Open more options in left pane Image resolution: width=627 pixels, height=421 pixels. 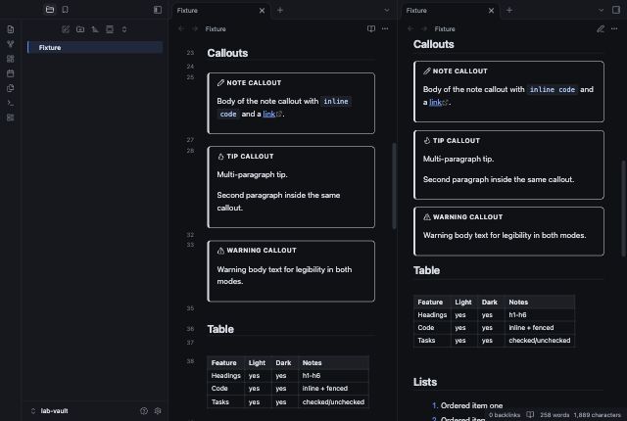(385, 28)
